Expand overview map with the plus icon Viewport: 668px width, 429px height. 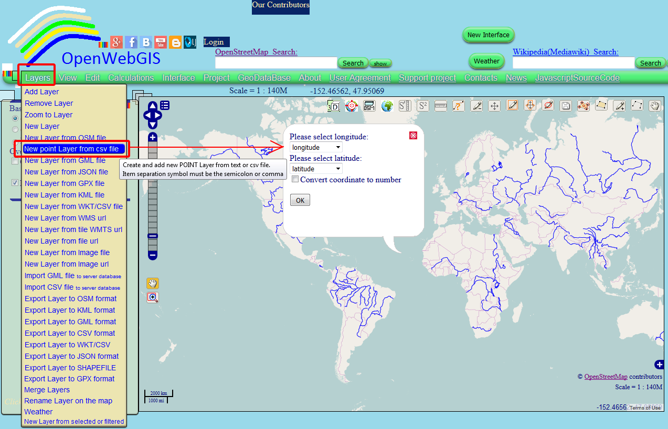(659, 365)
